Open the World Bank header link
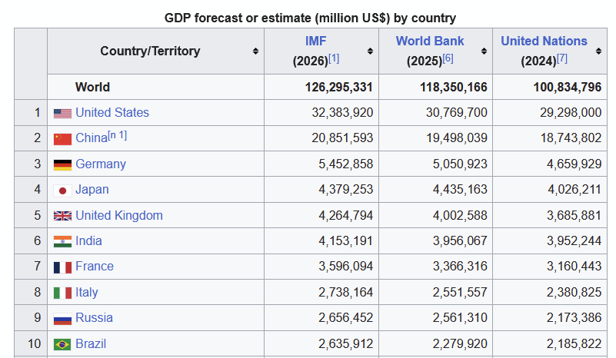The width and height of the screenshot is (616, 358). (x=430, y=41)
